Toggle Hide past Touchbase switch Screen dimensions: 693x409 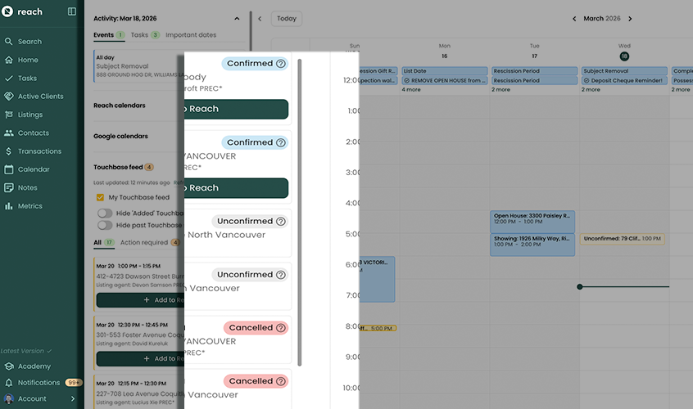tap(105, 225)
